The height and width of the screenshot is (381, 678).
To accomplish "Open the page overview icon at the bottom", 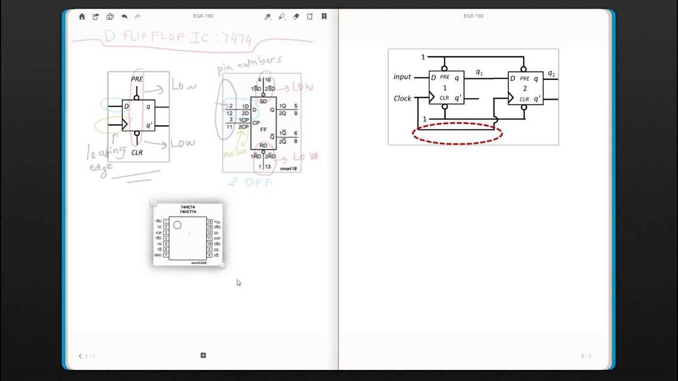I will pyautogui.click(x=203, y=356).
